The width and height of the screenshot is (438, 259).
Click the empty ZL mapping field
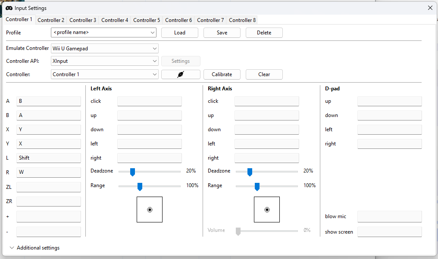click(x=49, y=187)
